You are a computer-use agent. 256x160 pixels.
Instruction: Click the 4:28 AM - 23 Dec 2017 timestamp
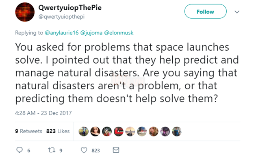43,113
